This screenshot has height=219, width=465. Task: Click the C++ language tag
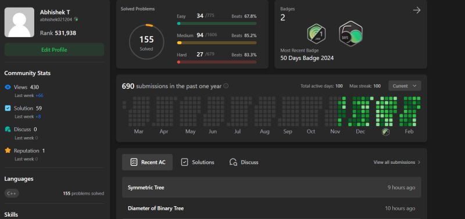(12, 193)
